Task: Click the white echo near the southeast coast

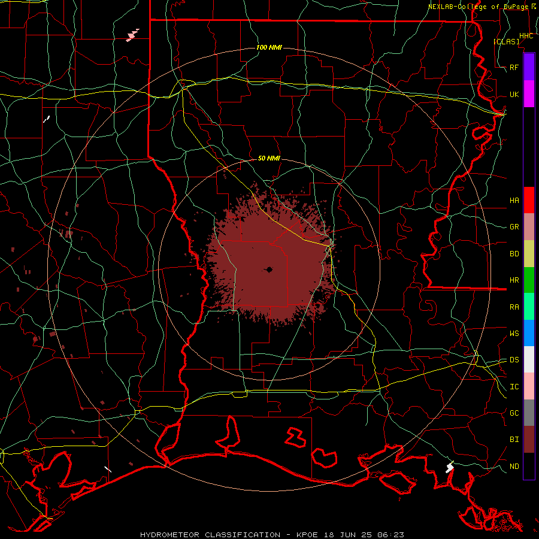Action: click(x=450, y=468)
